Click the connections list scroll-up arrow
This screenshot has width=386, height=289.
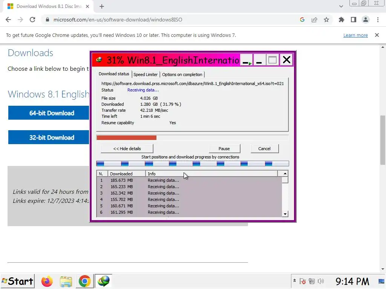pos(285,174)
